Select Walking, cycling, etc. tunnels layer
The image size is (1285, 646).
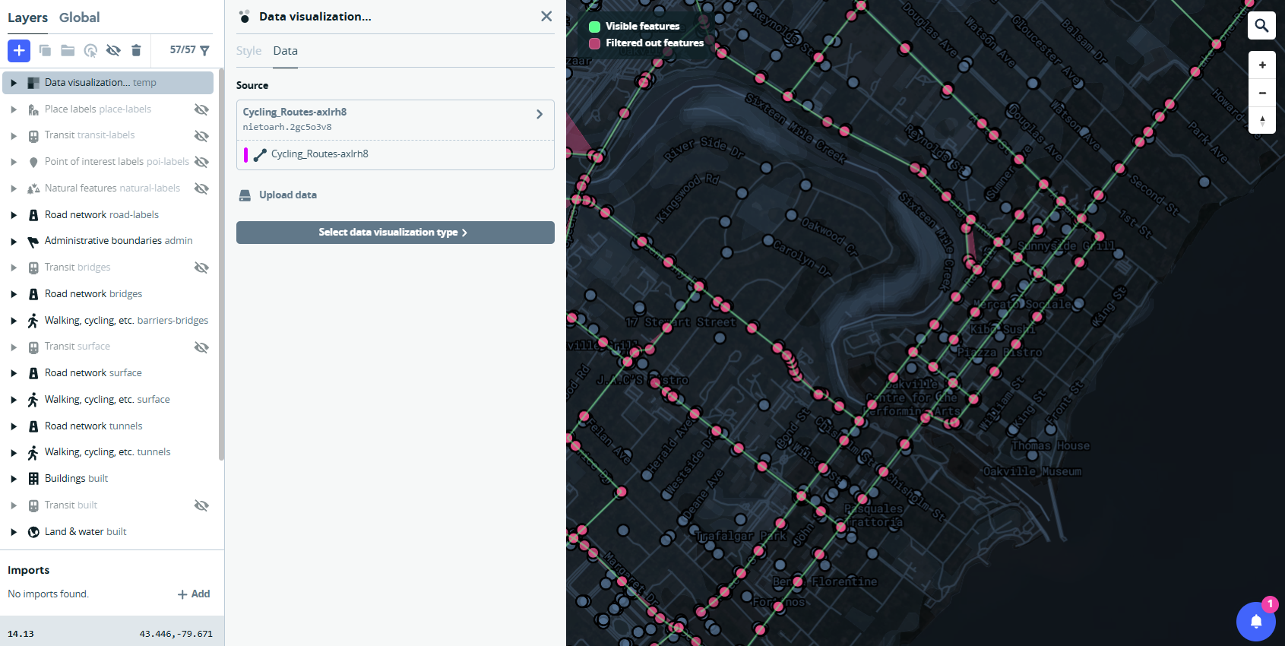(x=108, y=452)
